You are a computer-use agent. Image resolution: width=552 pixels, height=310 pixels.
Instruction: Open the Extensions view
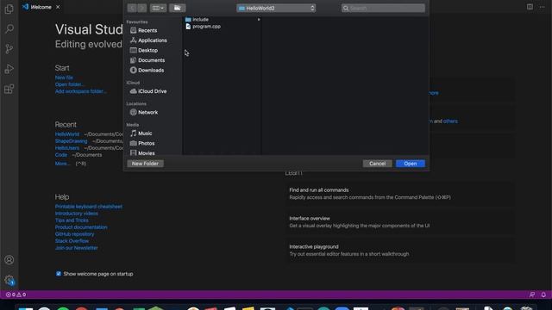coord(9,89)
